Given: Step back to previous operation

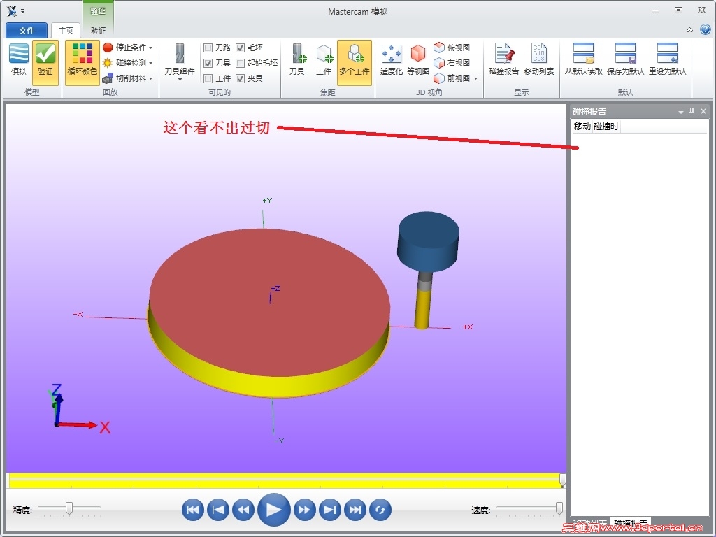Looking at the screenshot, I should [x=218, y=510].
